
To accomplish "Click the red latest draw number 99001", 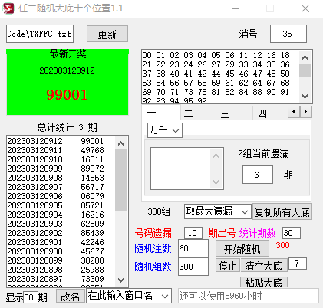I will point(67,95).
